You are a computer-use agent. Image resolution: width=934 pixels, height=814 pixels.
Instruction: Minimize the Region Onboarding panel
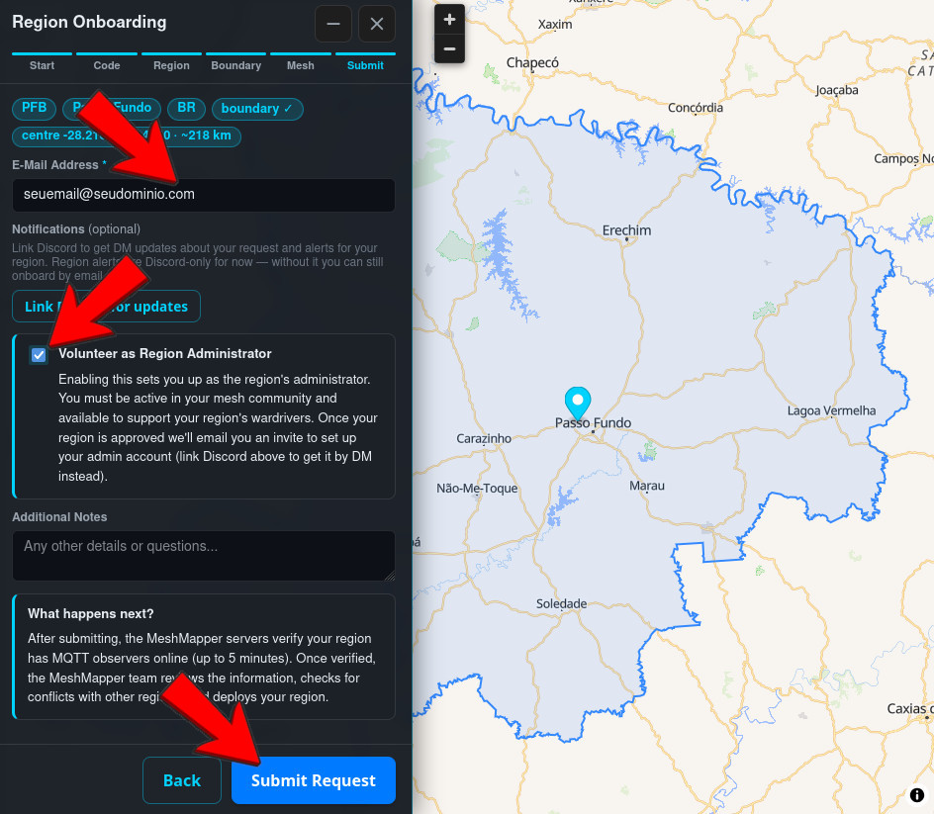point(333,24)
